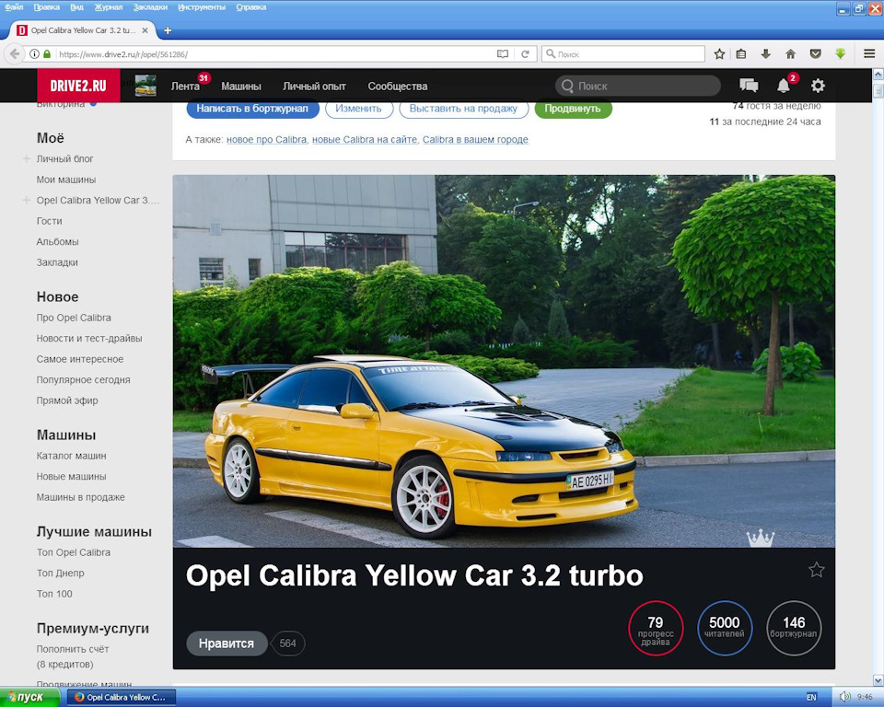Click the user's car avatar thumbnail
Screen dimensions: 884x707
click(x=145, y=86)
